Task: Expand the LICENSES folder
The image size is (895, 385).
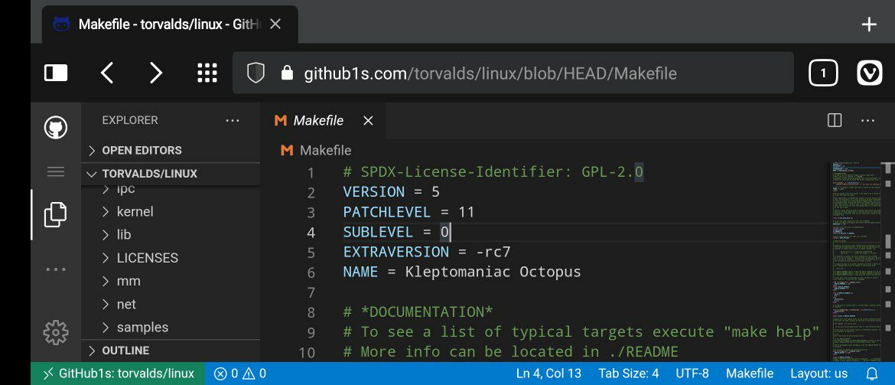Action: pyautogui.click(x=171, y=258)
